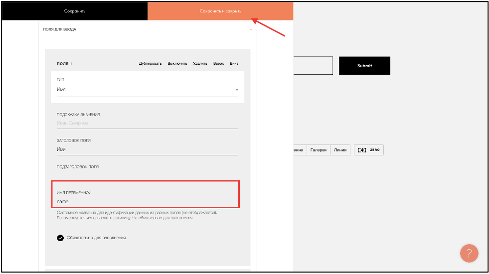This screenshot has height=274, width=489.
Task: Open the orange help question-mark button
Action: (x=469, y=254)
